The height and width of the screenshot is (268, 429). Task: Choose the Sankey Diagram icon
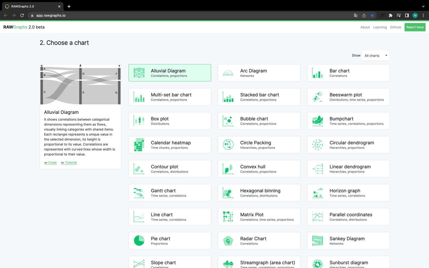pyautogui.click(x=317, y=241)
